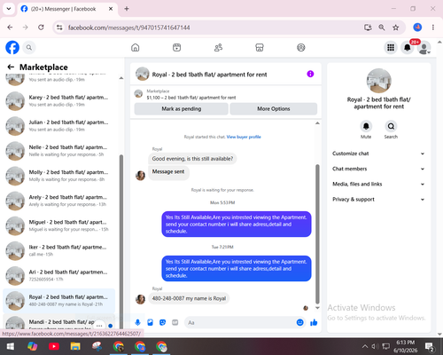Open the Chrome profile avatar

coord(417,28)
